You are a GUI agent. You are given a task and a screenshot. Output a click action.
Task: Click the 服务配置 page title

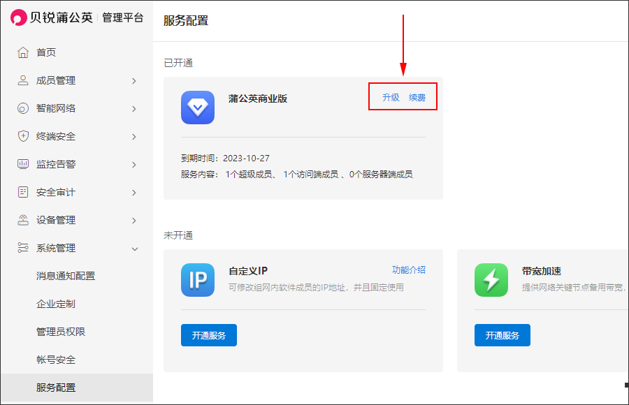[x=186, y=20]
